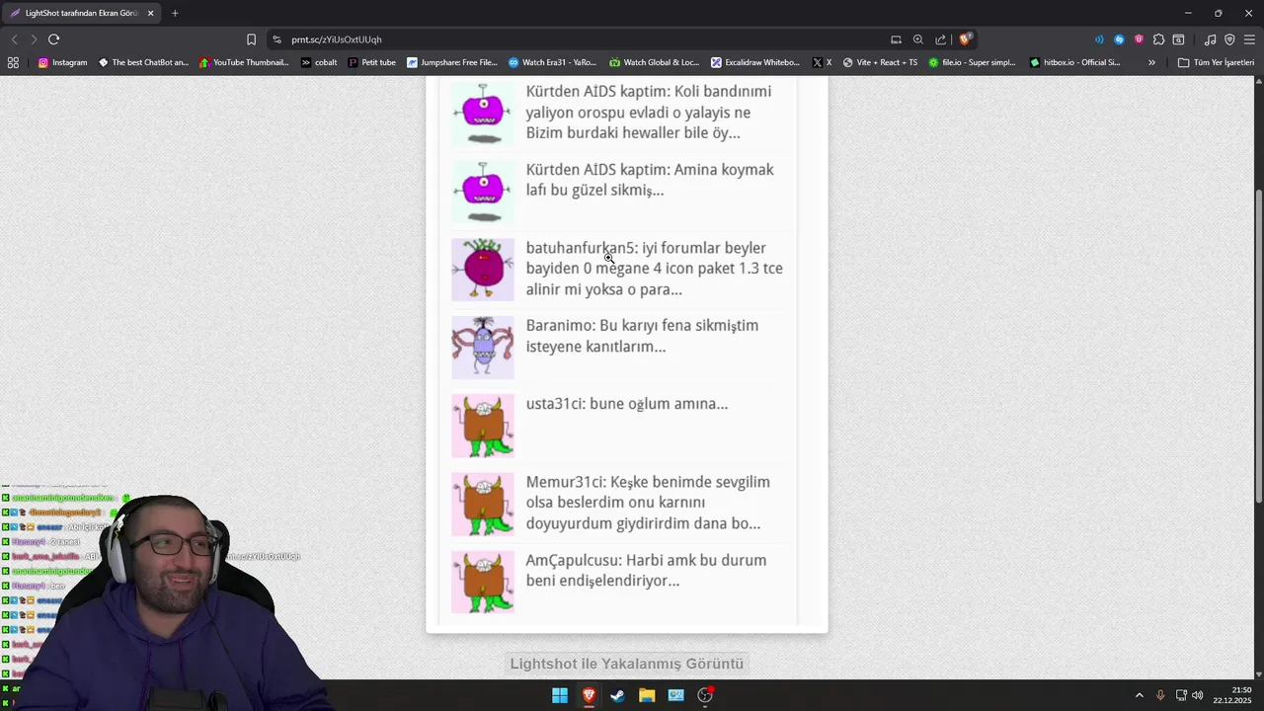Open the Shazam extension icon
This screenshot has width=1264, height=711.
point(1119,39)
